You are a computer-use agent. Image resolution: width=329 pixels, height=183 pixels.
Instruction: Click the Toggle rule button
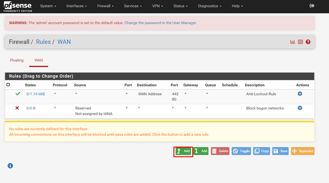tap(241, 151)
